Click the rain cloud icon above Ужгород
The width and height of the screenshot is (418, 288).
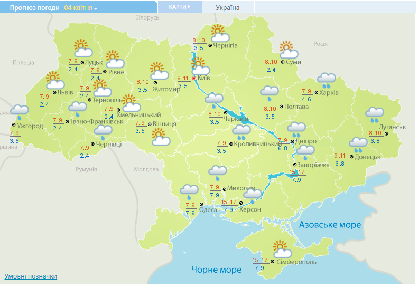pyautogui.click(x=20, y=111)
